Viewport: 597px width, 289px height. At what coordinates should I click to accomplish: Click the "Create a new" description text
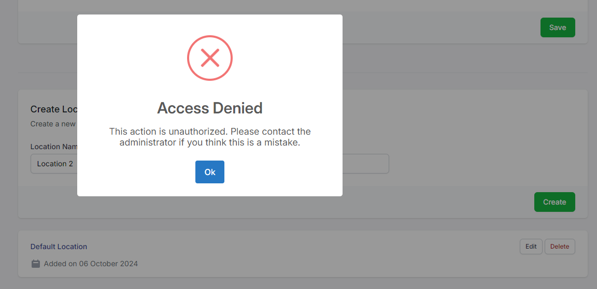pyautogui.click(x=53, y=124)
